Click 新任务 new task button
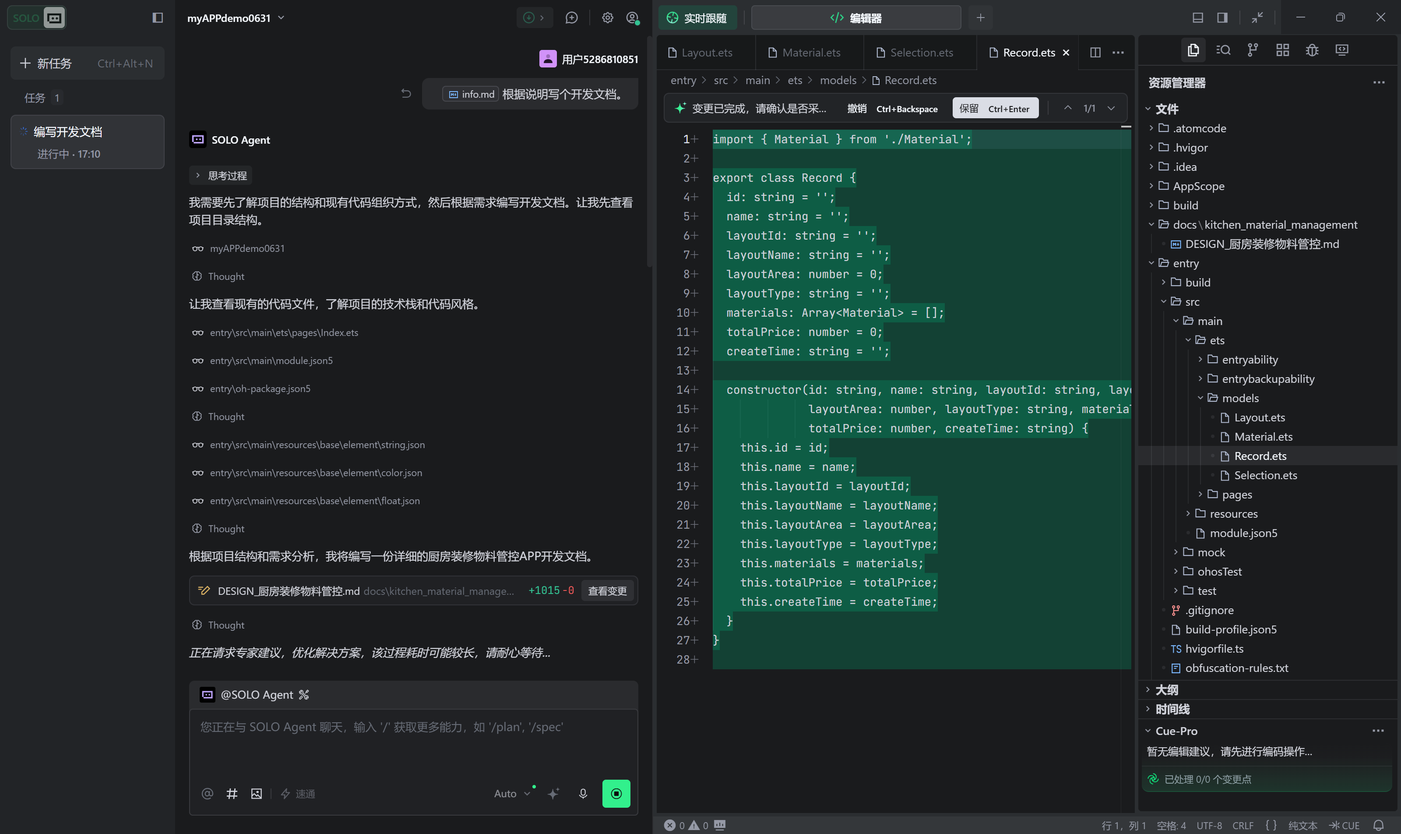The width and height of the screenshot is (1401, 834). coord(87,63)
